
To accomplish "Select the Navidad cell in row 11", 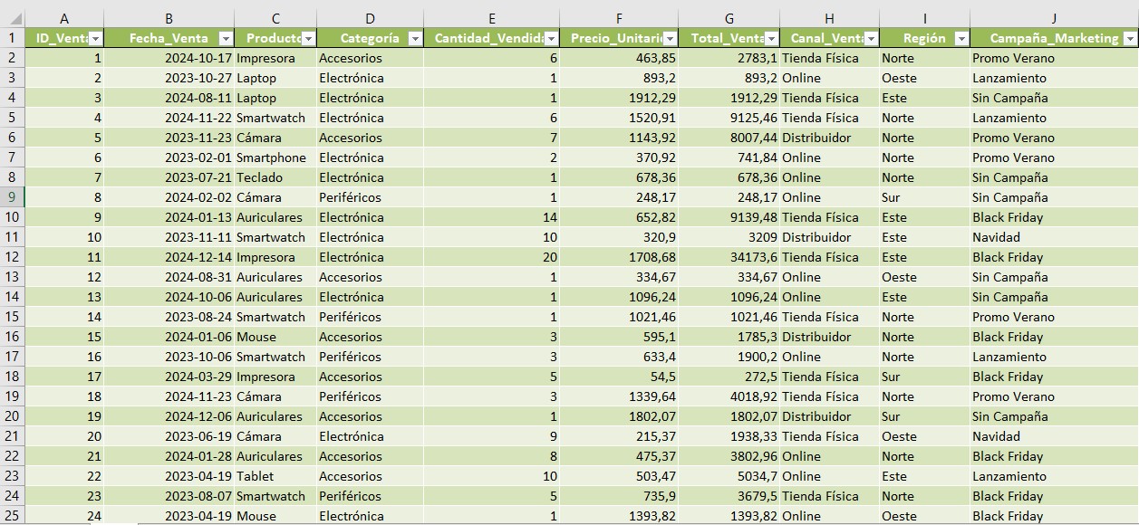I will tap(1054, 237).
